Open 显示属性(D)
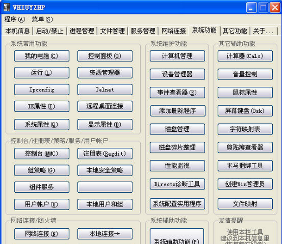 (x=105, y=125)
